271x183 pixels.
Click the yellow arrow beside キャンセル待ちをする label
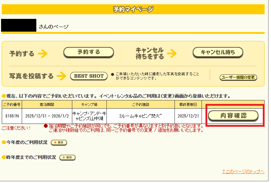coord(172,54)
